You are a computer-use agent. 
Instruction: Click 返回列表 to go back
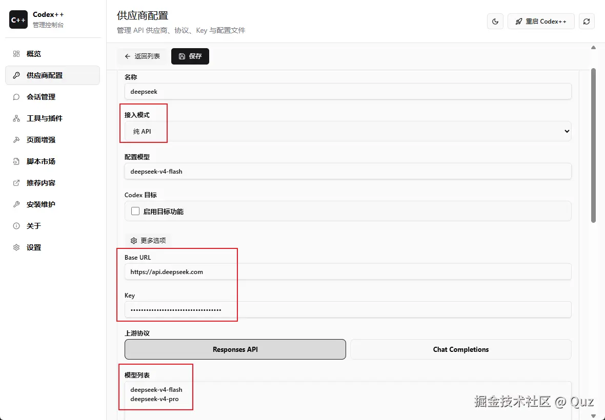coord(142,56)
